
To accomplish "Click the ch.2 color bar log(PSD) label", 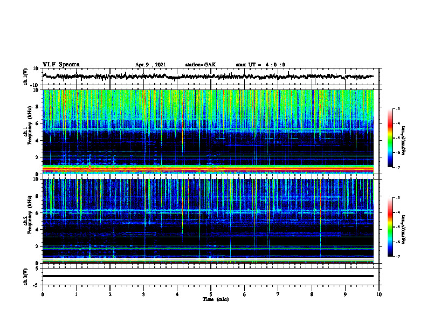I will point(404,229).
